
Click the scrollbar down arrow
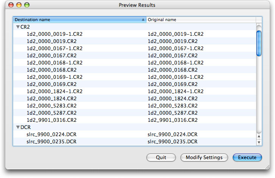pos(259,142)
